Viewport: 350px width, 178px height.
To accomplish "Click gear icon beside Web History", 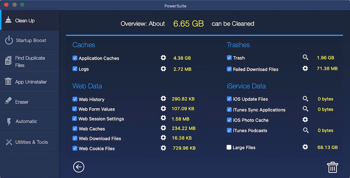I will (x=163, y=98).
